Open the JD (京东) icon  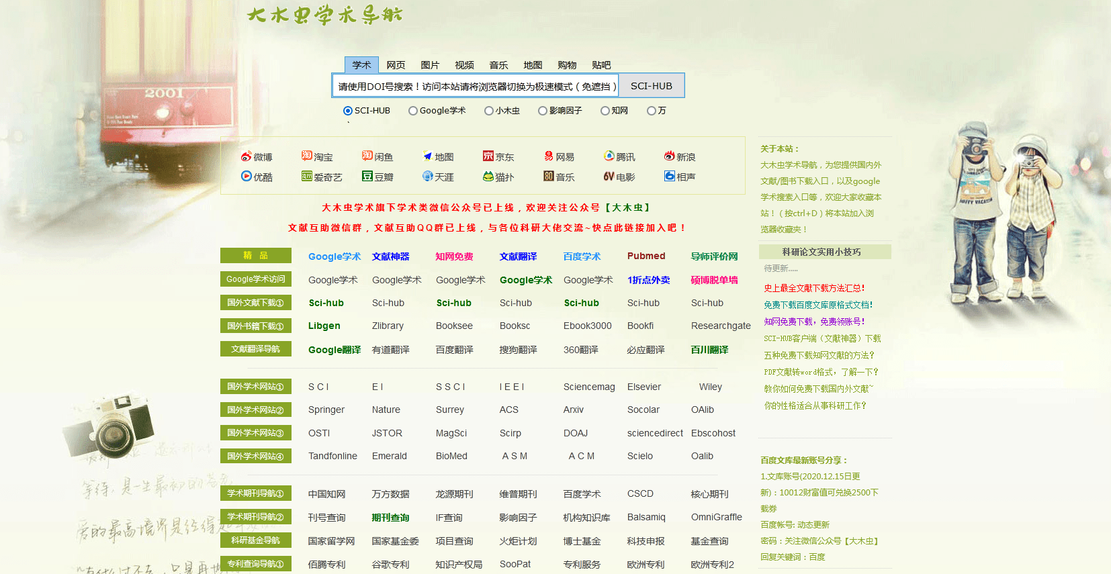coord(488,156)
